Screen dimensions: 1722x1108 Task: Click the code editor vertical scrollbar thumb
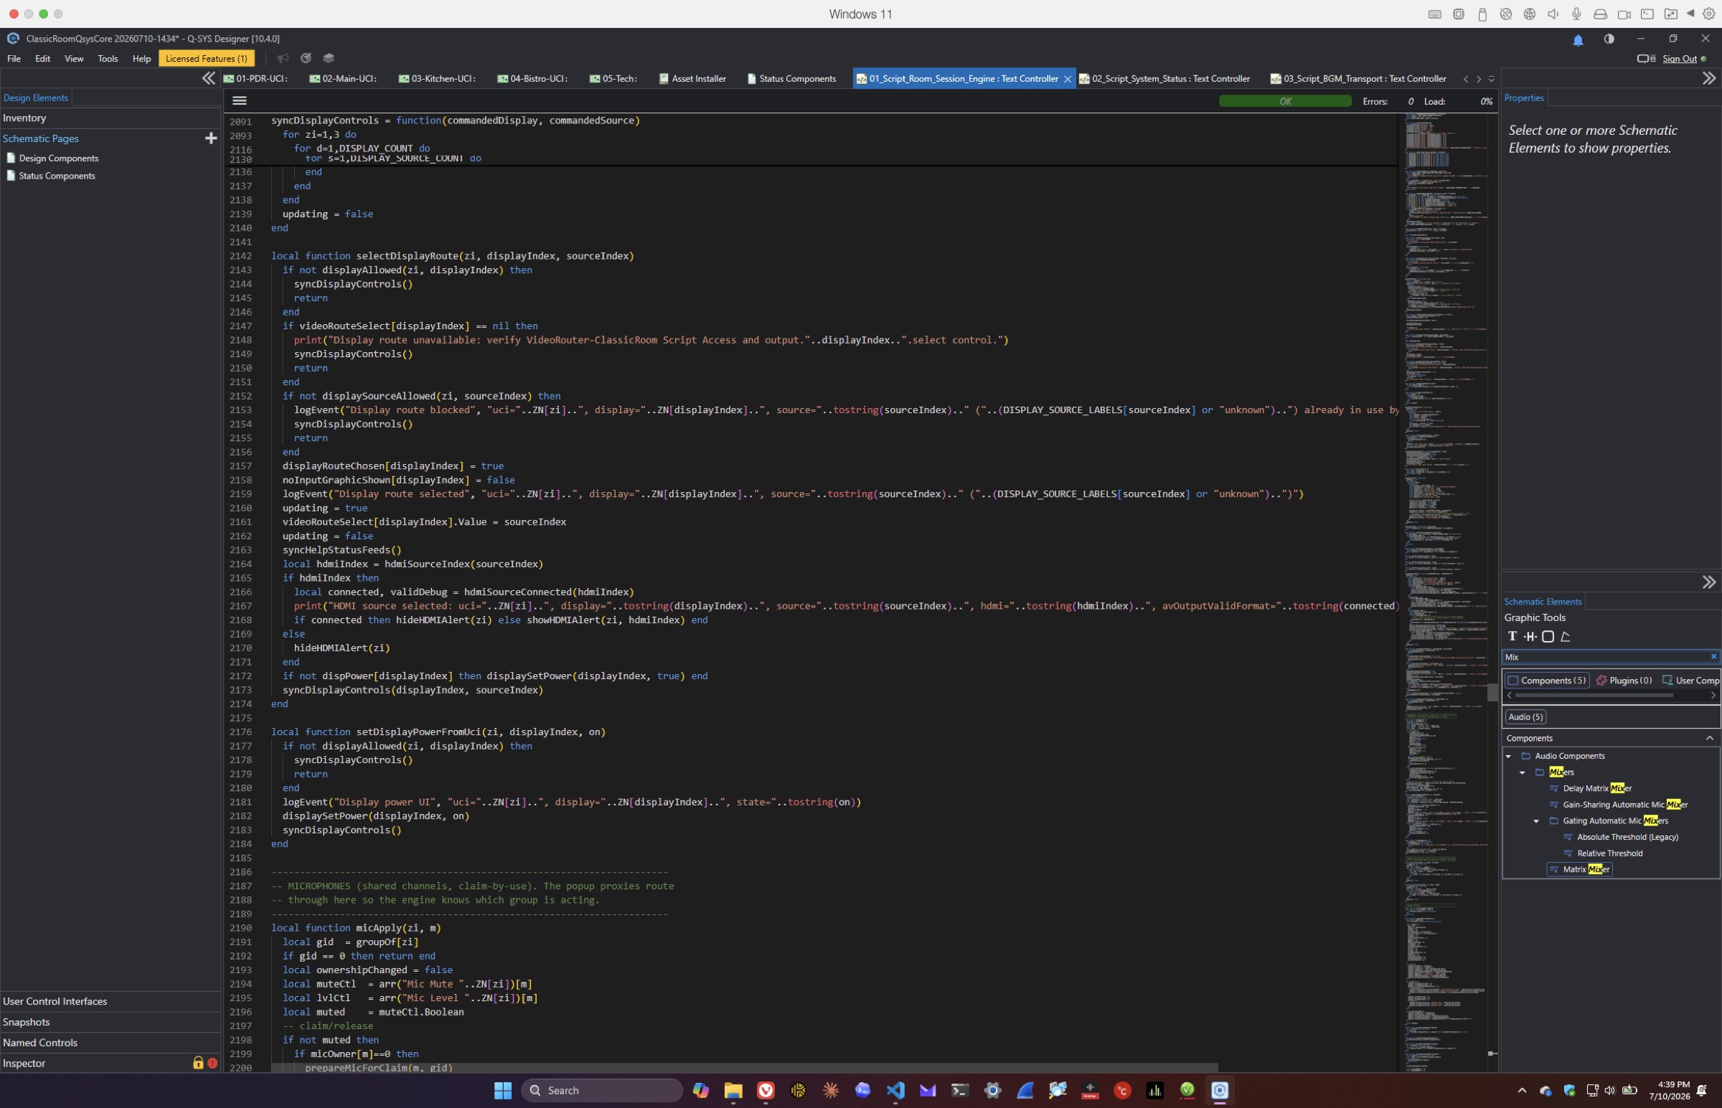pyautogui.click(x=1492, y=692)
